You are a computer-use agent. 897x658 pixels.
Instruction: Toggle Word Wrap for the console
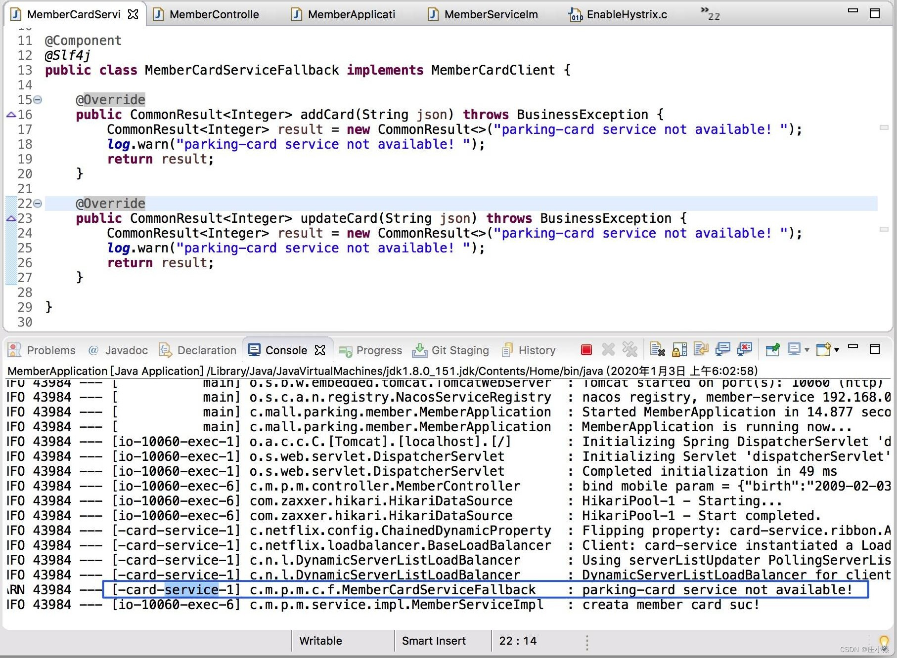(x=701, y=350)
